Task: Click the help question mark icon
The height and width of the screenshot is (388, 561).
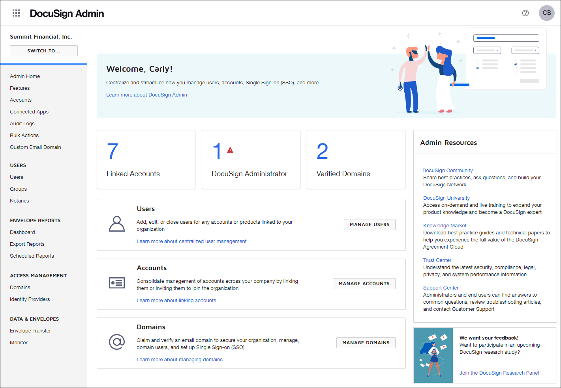Action: pyautogui.click(x=525, y=13)
